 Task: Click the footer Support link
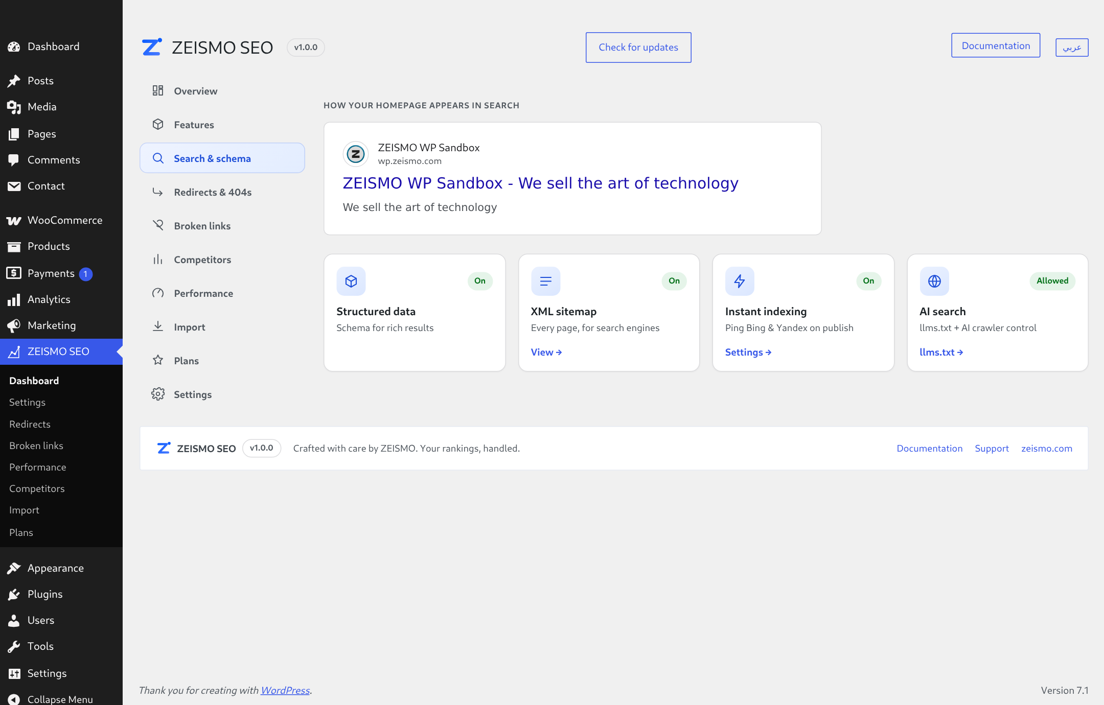click(x=992, y=448)
